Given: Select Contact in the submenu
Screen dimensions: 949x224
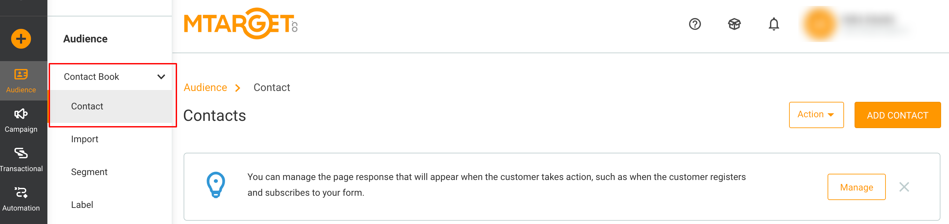Looking at the screenshot, I should pos(87,106).
